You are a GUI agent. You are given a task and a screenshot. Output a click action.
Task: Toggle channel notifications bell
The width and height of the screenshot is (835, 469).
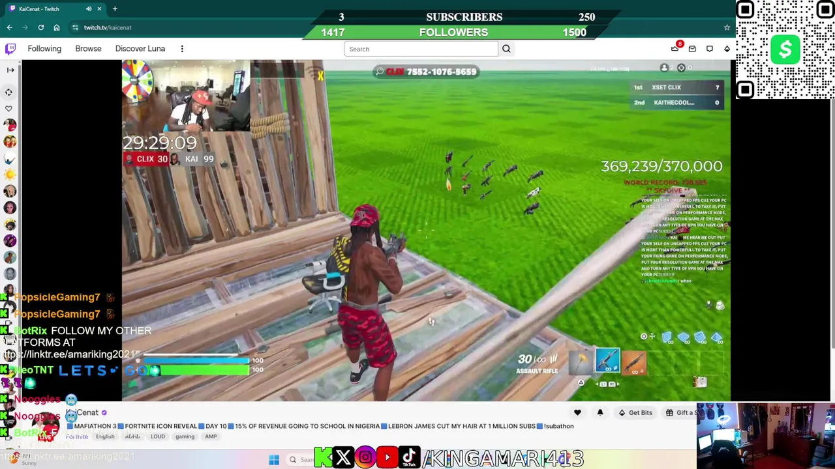pyautogui.click(x=600, y=412)
